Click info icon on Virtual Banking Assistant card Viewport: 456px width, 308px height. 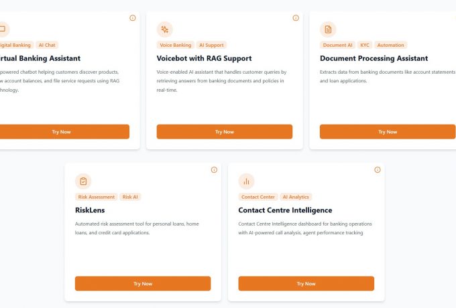point(133,18)
